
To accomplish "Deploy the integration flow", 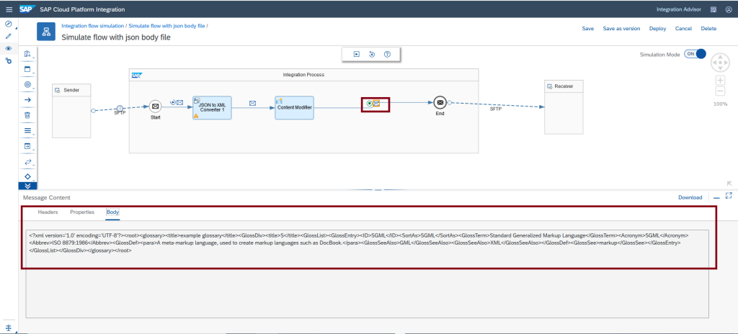I will tap(657, 28).
